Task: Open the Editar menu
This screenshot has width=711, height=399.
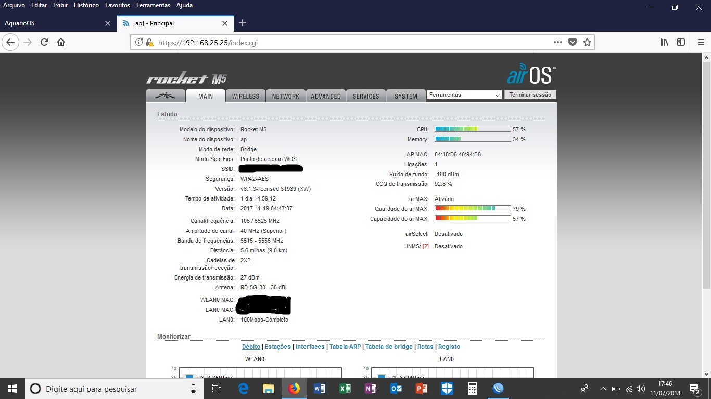Action: pyautogui.click(x=39, y=5)
